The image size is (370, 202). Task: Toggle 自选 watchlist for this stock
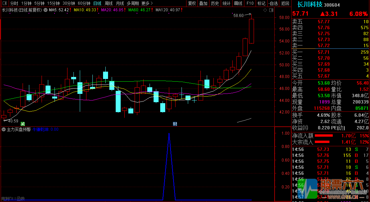coord(273,3)
